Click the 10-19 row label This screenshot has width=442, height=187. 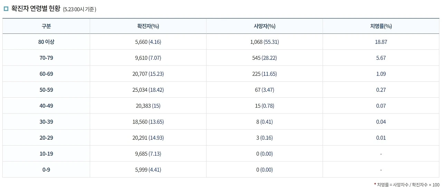46,154
